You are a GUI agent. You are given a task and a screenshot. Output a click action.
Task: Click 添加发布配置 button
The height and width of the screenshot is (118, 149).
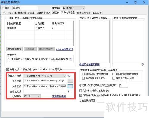click(x=14, y=49)
